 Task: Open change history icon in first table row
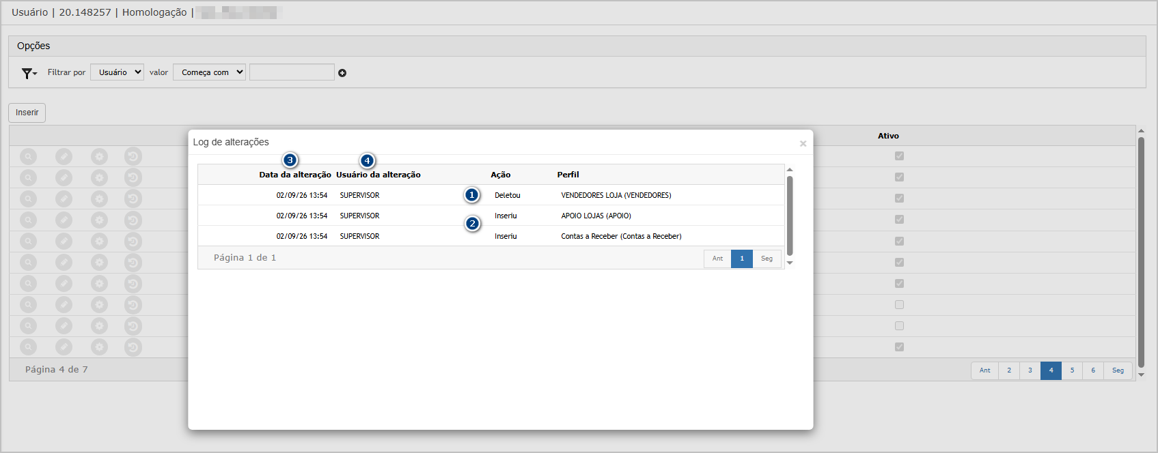pyautogui.click(x=133, y=156)
